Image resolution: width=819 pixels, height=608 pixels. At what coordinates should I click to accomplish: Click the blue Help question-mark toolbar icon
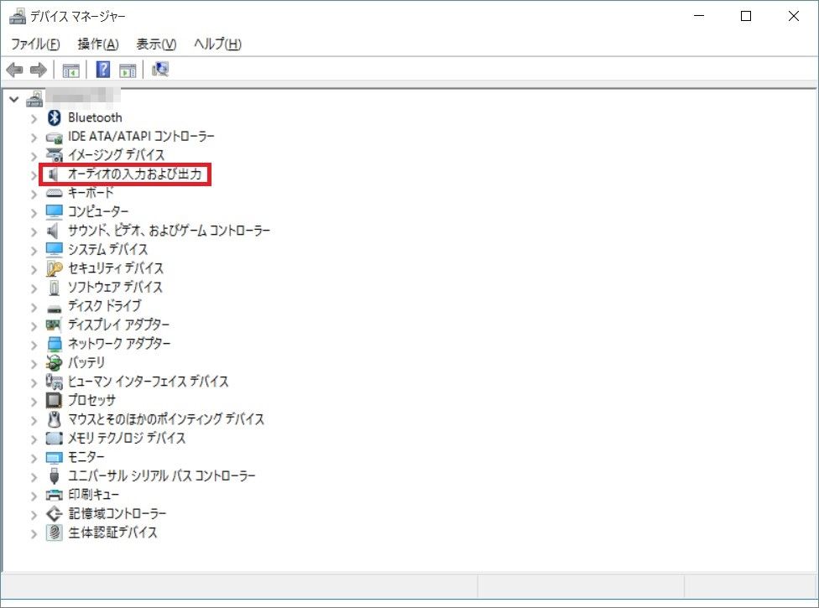pyautogui.click(x=103, y=70)
